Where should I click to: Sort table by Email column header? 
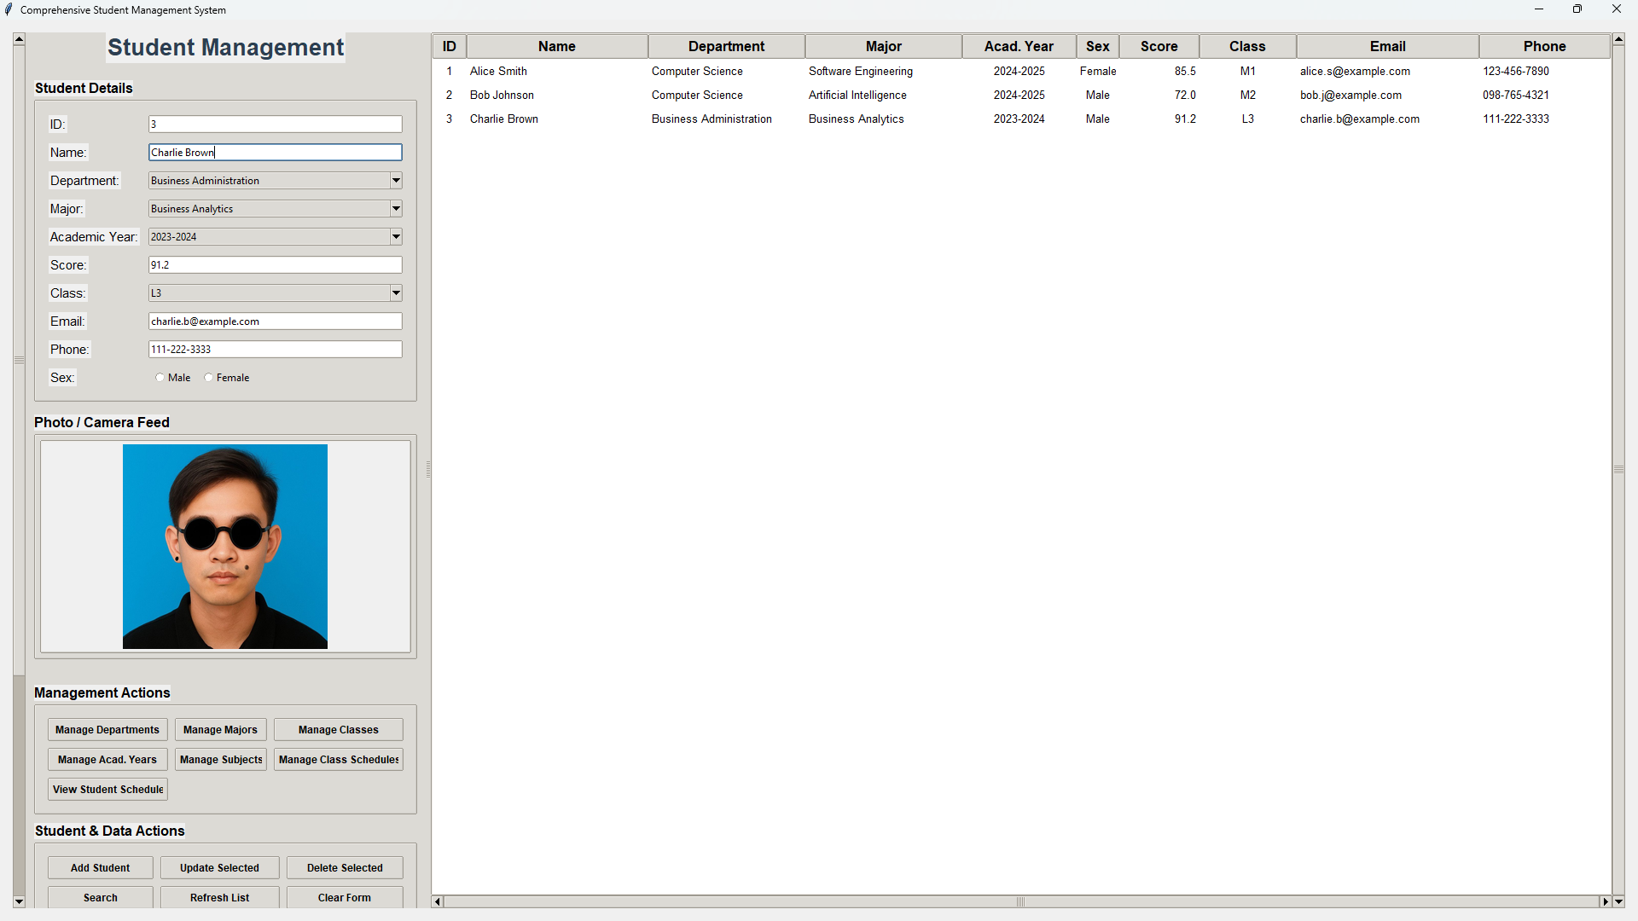pyautogui.click(x=1388, y=47)
